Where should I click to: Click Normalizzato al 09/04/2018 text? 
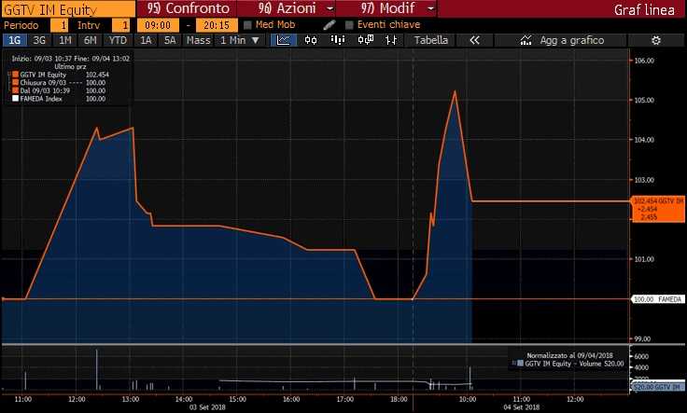(x=569, y=355)
